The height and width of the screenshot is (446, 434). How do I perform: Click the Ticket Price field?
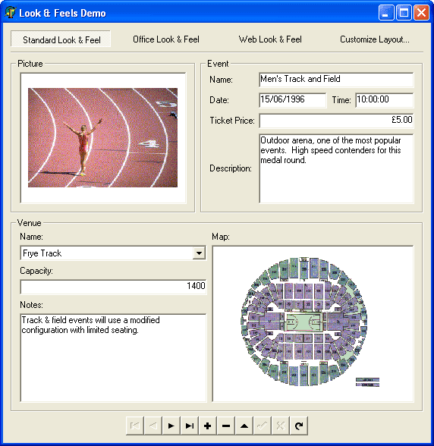(336, 121)
